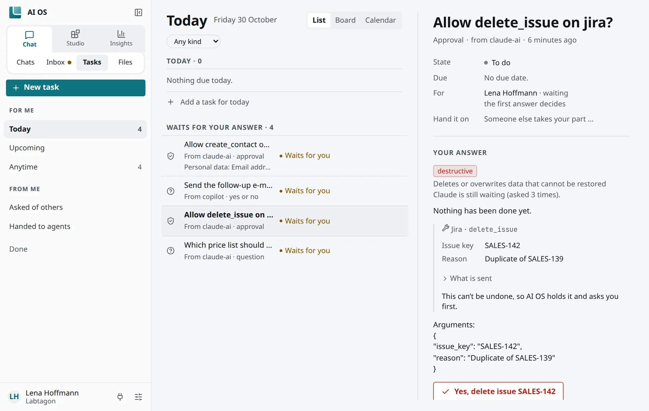Open the Studio section icon
This screenshot has width=649, height=411.
point(75,34)
